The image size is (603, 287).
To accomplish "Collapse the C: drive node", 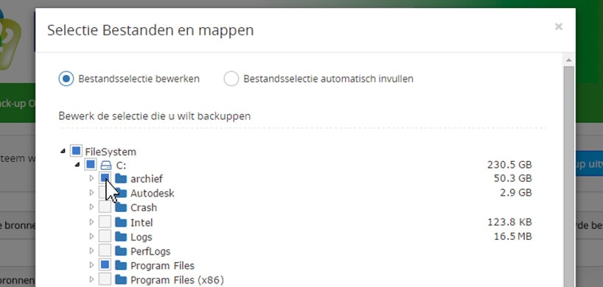I will (77, 165).
